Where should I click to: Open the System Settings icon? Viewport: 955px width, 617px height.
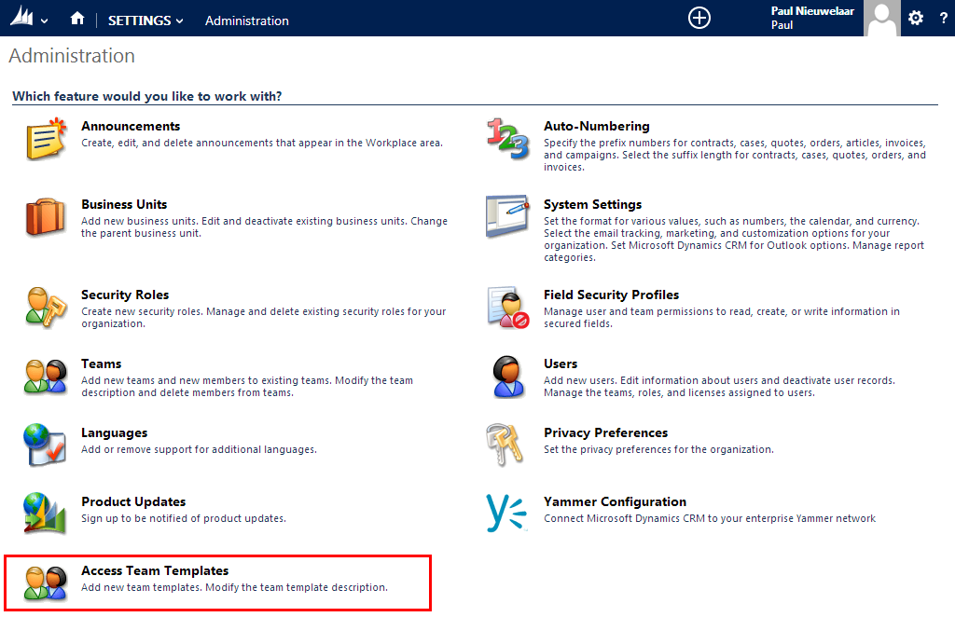click(507, 217)
